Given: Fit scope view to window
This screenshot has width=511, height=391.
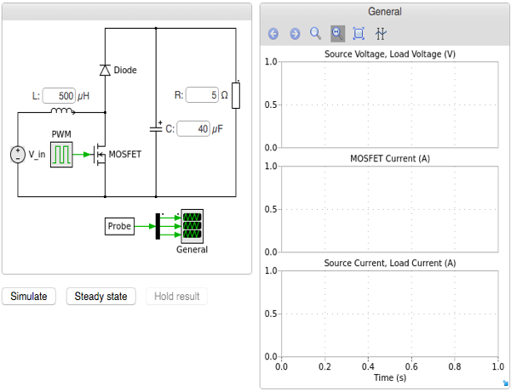Looking at the screenshot, I should click(359, 33).
